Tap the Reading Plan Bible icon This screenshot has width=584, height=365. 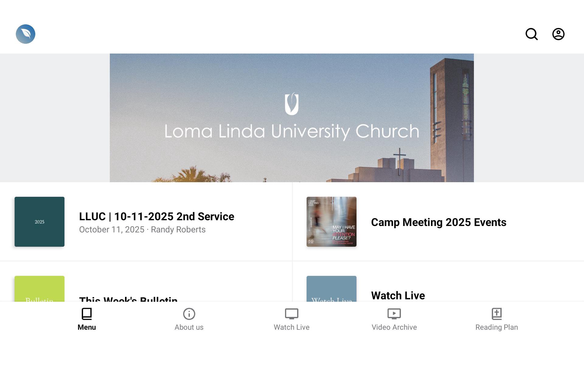(x=496, y=314)
